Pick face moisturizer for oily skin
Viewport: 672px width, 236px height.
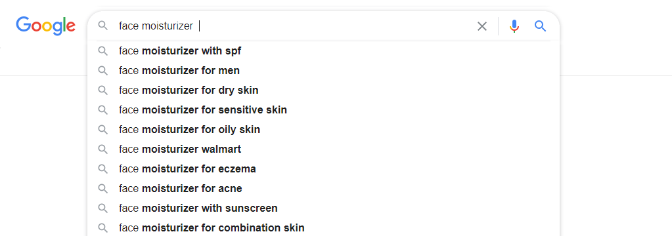click(x=324, y=130)
